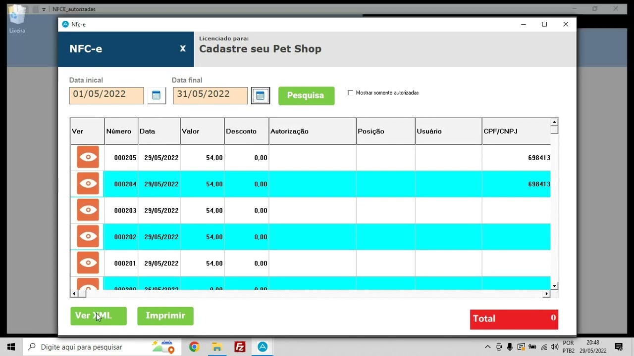This screenshot has width=634, height=356.
Task: Minimize the Nfc-e window
Action: (523, 24)
